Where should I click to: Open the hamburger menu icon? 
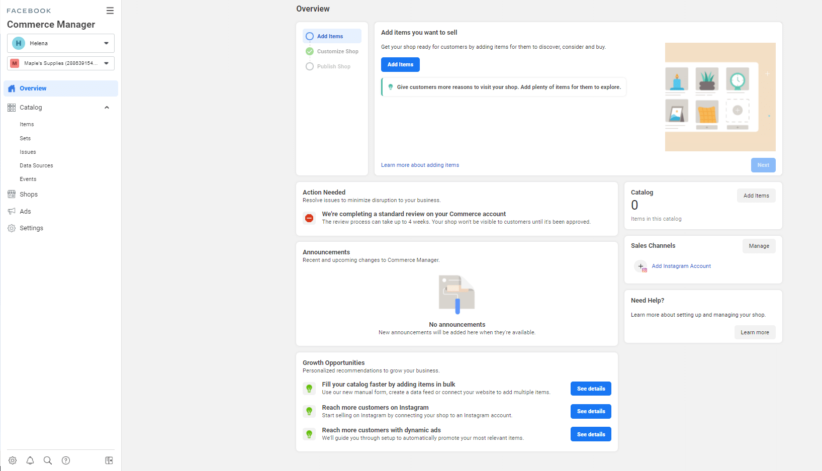tap(110, 11)
